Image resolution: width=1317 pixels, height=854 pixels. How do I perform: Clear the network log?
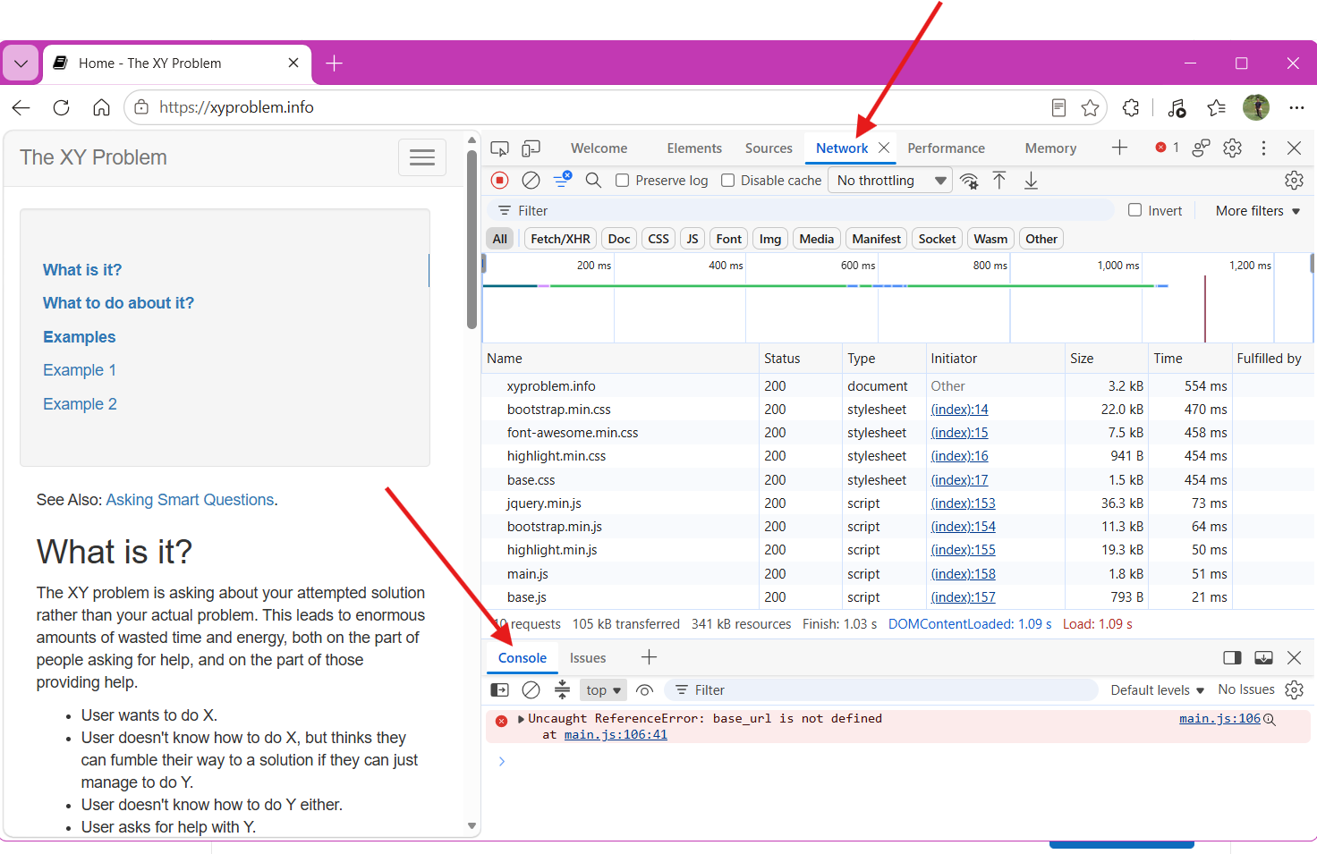pyautogui.click(x=531, y=181)
